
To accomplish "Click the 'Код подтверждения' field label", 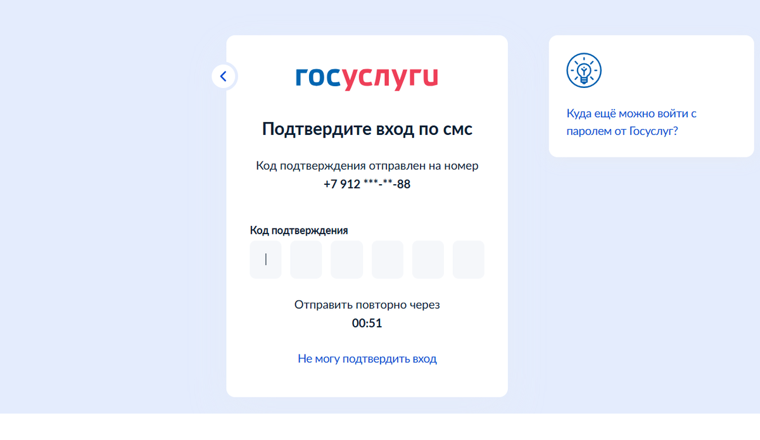I will [299, 230].
